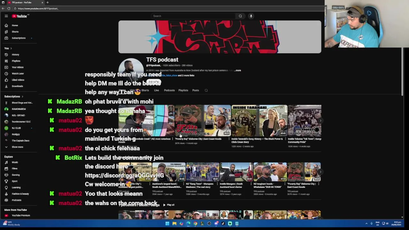
Task: Open Inside Mangere South Auckland thumbnail
Action: coord(236,172)
